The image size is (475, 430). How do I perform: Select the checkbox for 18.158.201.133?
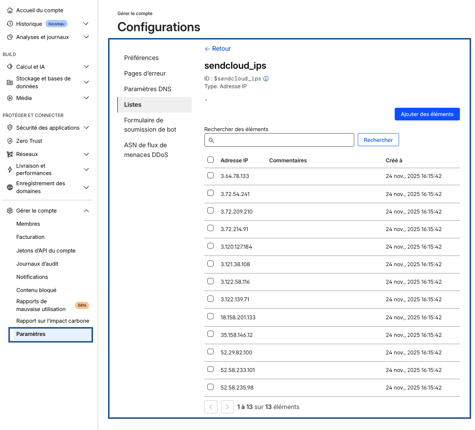click(211, 316)
